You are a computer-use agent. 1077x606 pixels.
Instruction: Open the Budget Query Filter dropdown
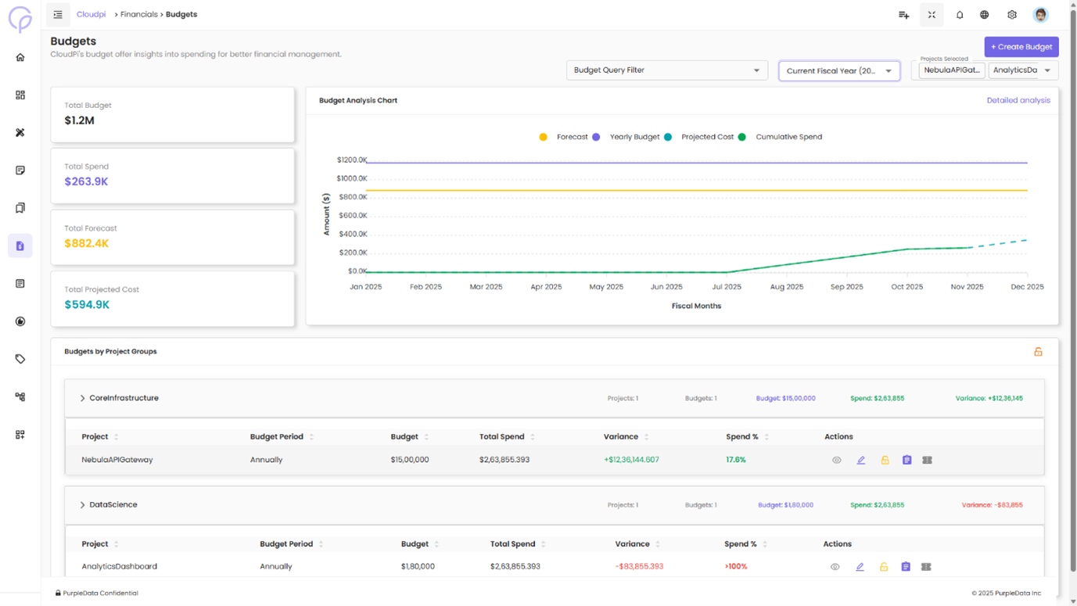click(666, 70)
